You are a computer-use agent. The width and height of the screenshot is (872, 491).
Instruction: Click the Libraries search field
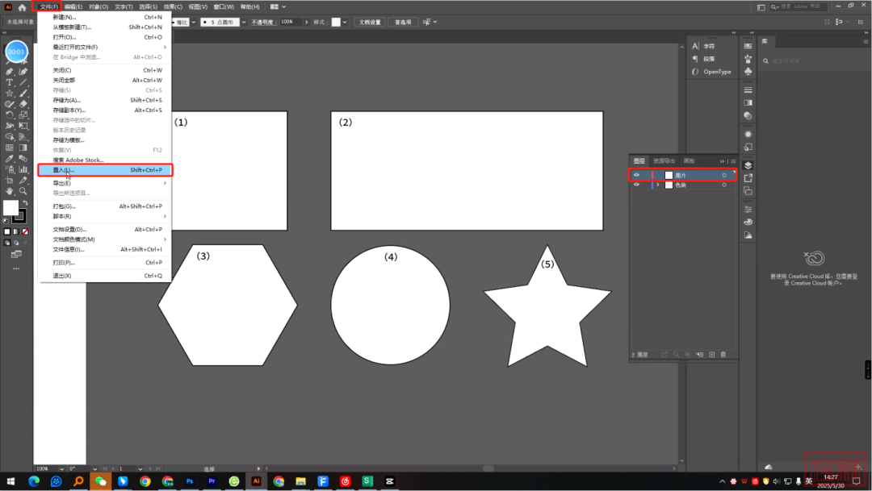(x=813, y=61)
